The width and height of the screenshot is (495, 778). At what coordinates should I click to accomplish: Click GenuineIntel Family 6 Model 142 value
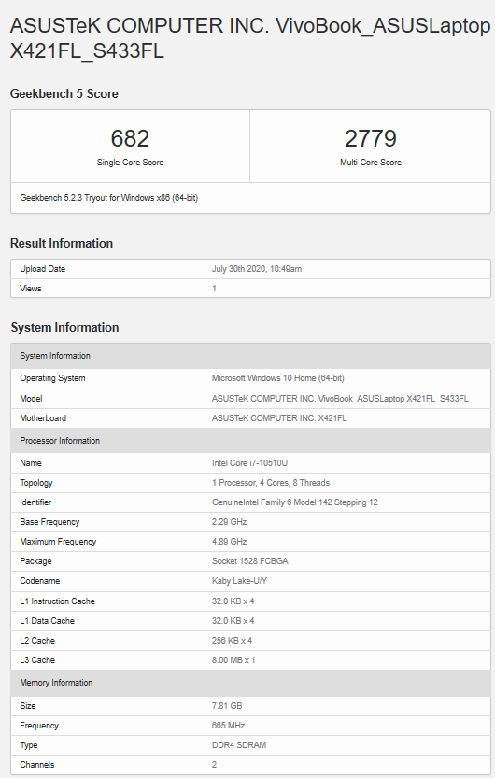pos(294,502)
